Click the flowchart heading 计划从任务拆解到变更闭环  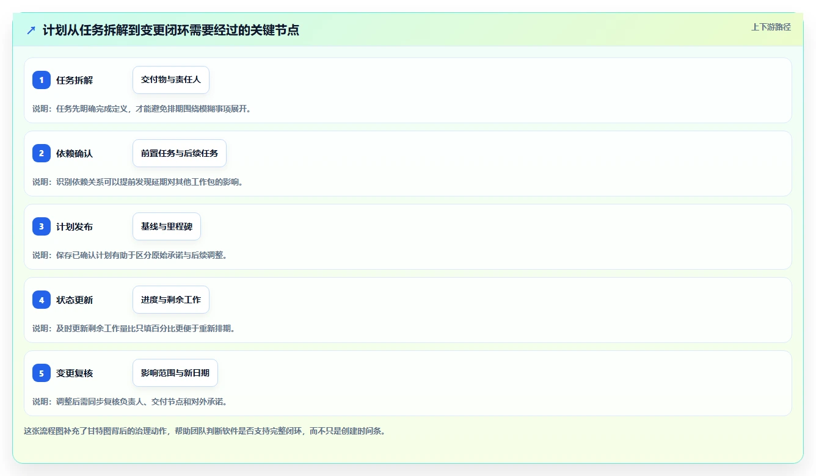(171, 30)
